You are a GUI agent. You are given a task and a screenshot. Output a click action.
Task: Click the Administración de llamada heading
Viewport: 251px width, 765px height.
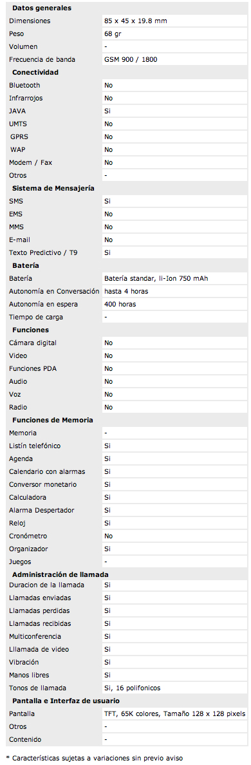[60, 575]
